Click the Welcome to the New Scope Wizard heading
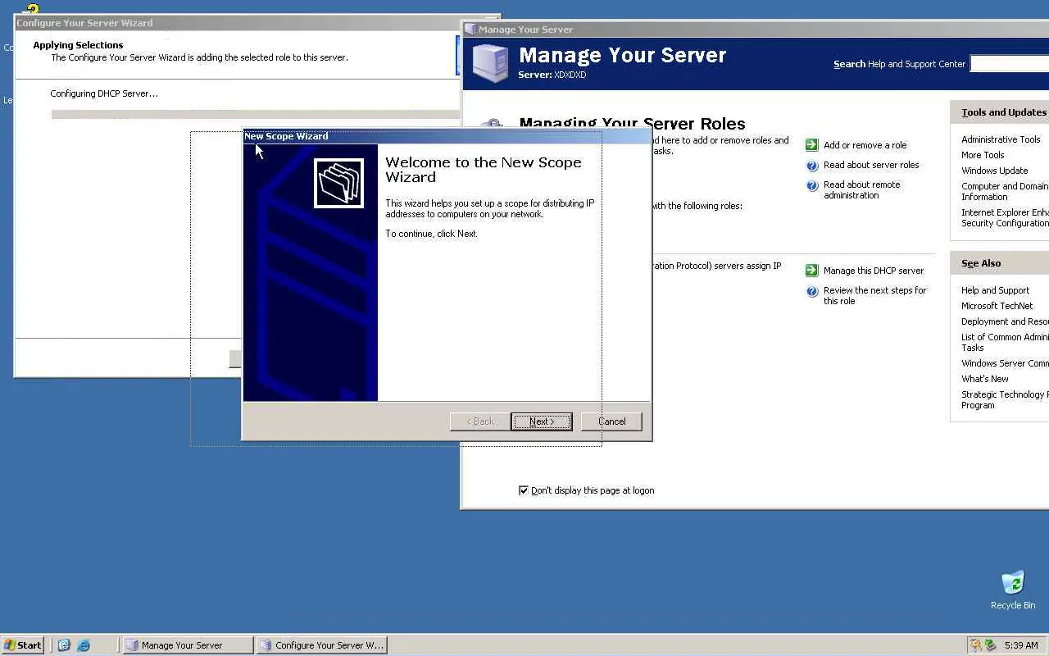Image resolution: width=1049 pixels, height=656 pixels. 484,170
